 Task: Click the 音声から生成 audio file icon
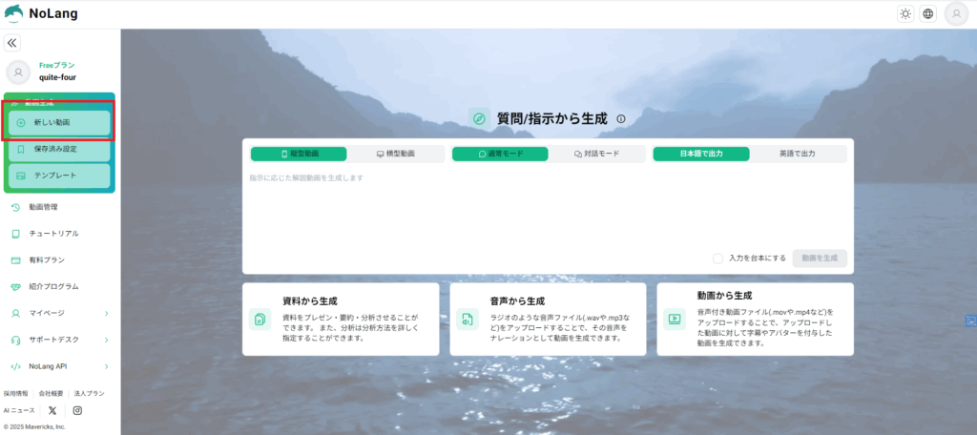click(468, 320)
